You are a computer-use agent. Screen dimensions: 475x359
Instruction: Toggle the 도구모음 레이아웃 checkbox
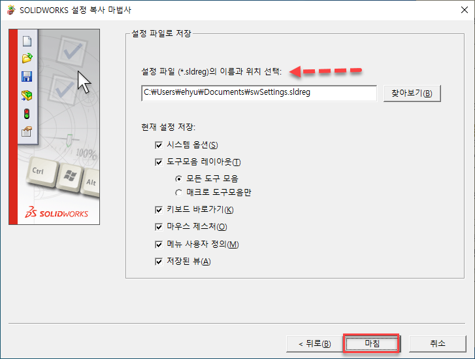click(158, 162)
